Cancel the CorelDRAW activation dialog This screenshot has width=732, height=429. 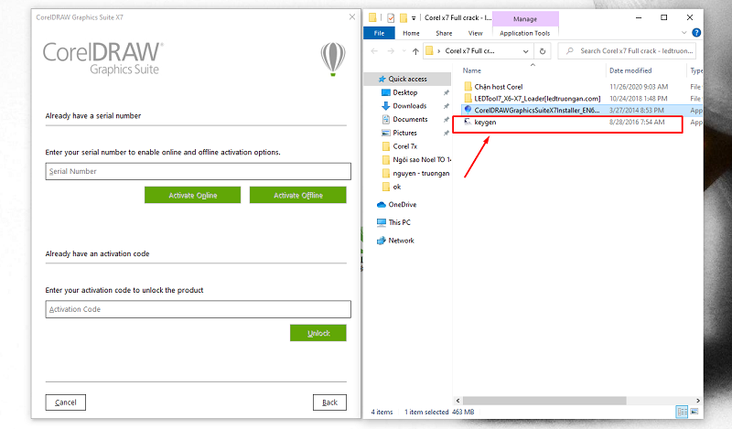coord(65,402)
